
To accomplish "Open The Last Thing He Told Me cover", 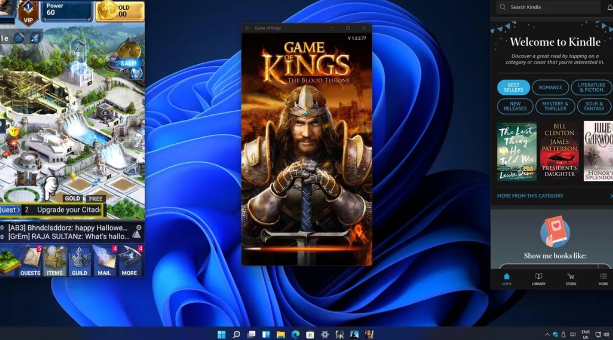I will [516, 151].
